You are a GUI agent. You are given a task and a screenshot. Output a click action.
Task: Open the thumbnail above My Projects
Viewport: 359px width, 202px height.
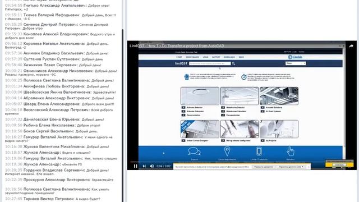point(279,129)
